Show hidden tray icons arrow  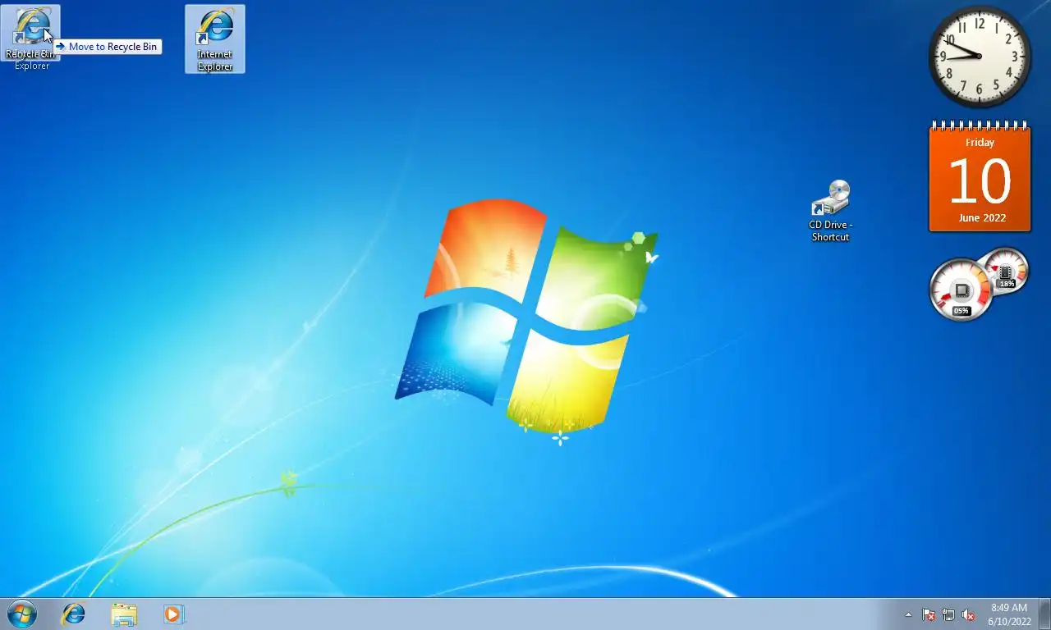click(x=908, y=614)
